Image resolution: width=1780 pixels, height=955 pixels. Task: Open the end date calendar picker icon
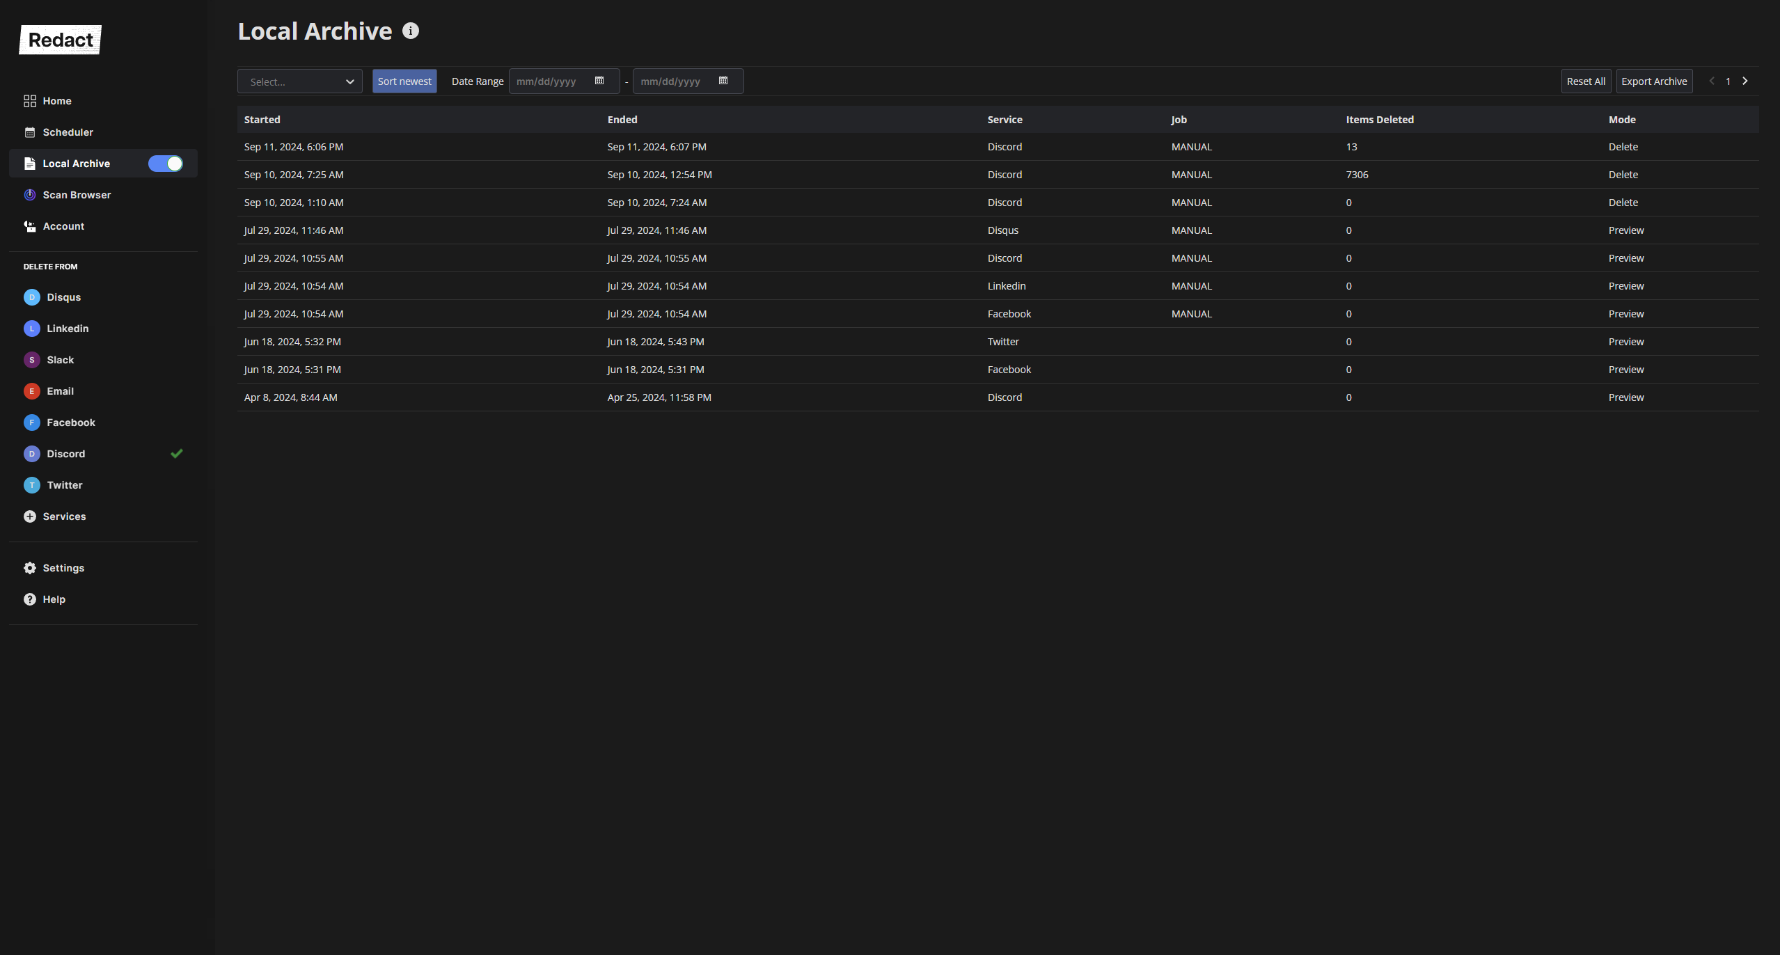(x=723, y=81)
